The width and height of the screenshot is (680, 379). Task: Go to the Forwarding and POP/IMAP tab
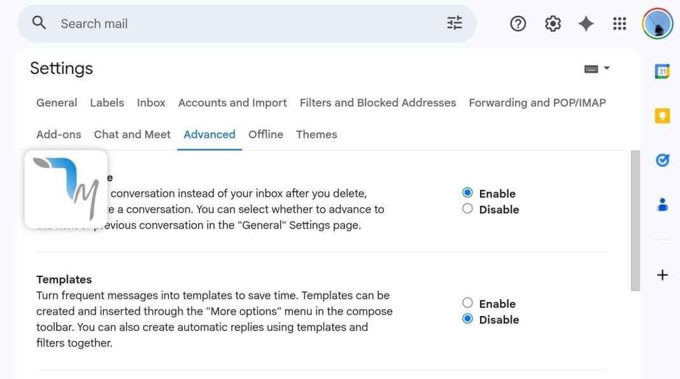click(x=537, y=103)
